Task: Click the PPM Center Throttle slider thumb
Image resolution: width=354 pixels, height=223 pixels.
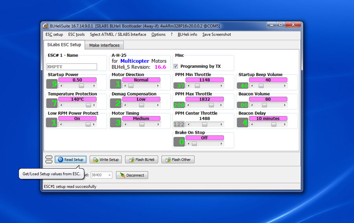Action: (205, 125)
